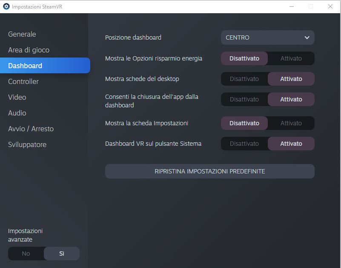Switch to the Sviluppatore section
Viewport: 341px width, 268px height.
[27, 144]
